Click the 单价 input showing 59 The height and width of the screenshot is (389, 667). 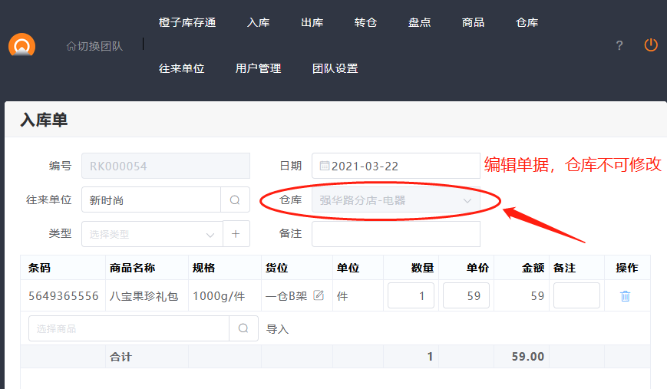(466, 295)
